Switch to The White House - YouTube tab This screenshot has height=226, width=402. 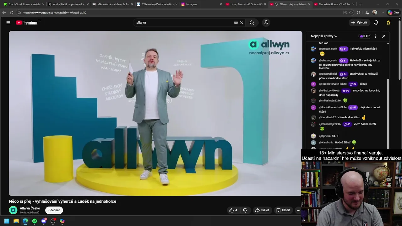[334, 4]
